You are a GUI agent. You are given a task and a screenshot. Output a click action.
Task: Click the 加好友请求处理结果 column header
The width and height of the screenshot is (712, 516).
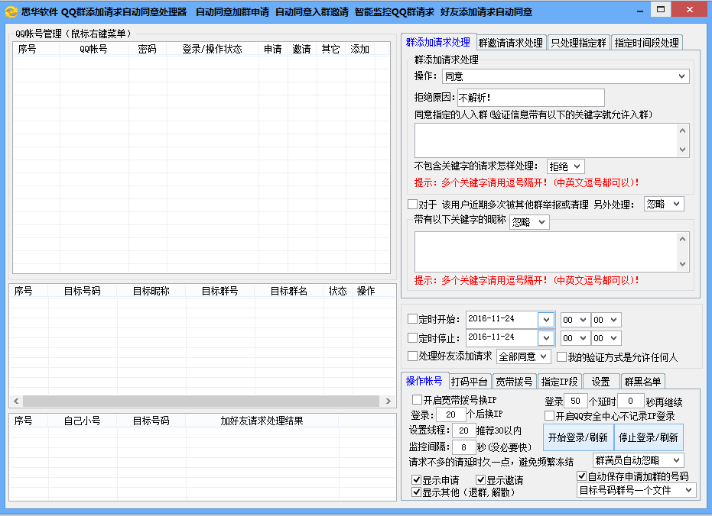(x=262, y=421)
